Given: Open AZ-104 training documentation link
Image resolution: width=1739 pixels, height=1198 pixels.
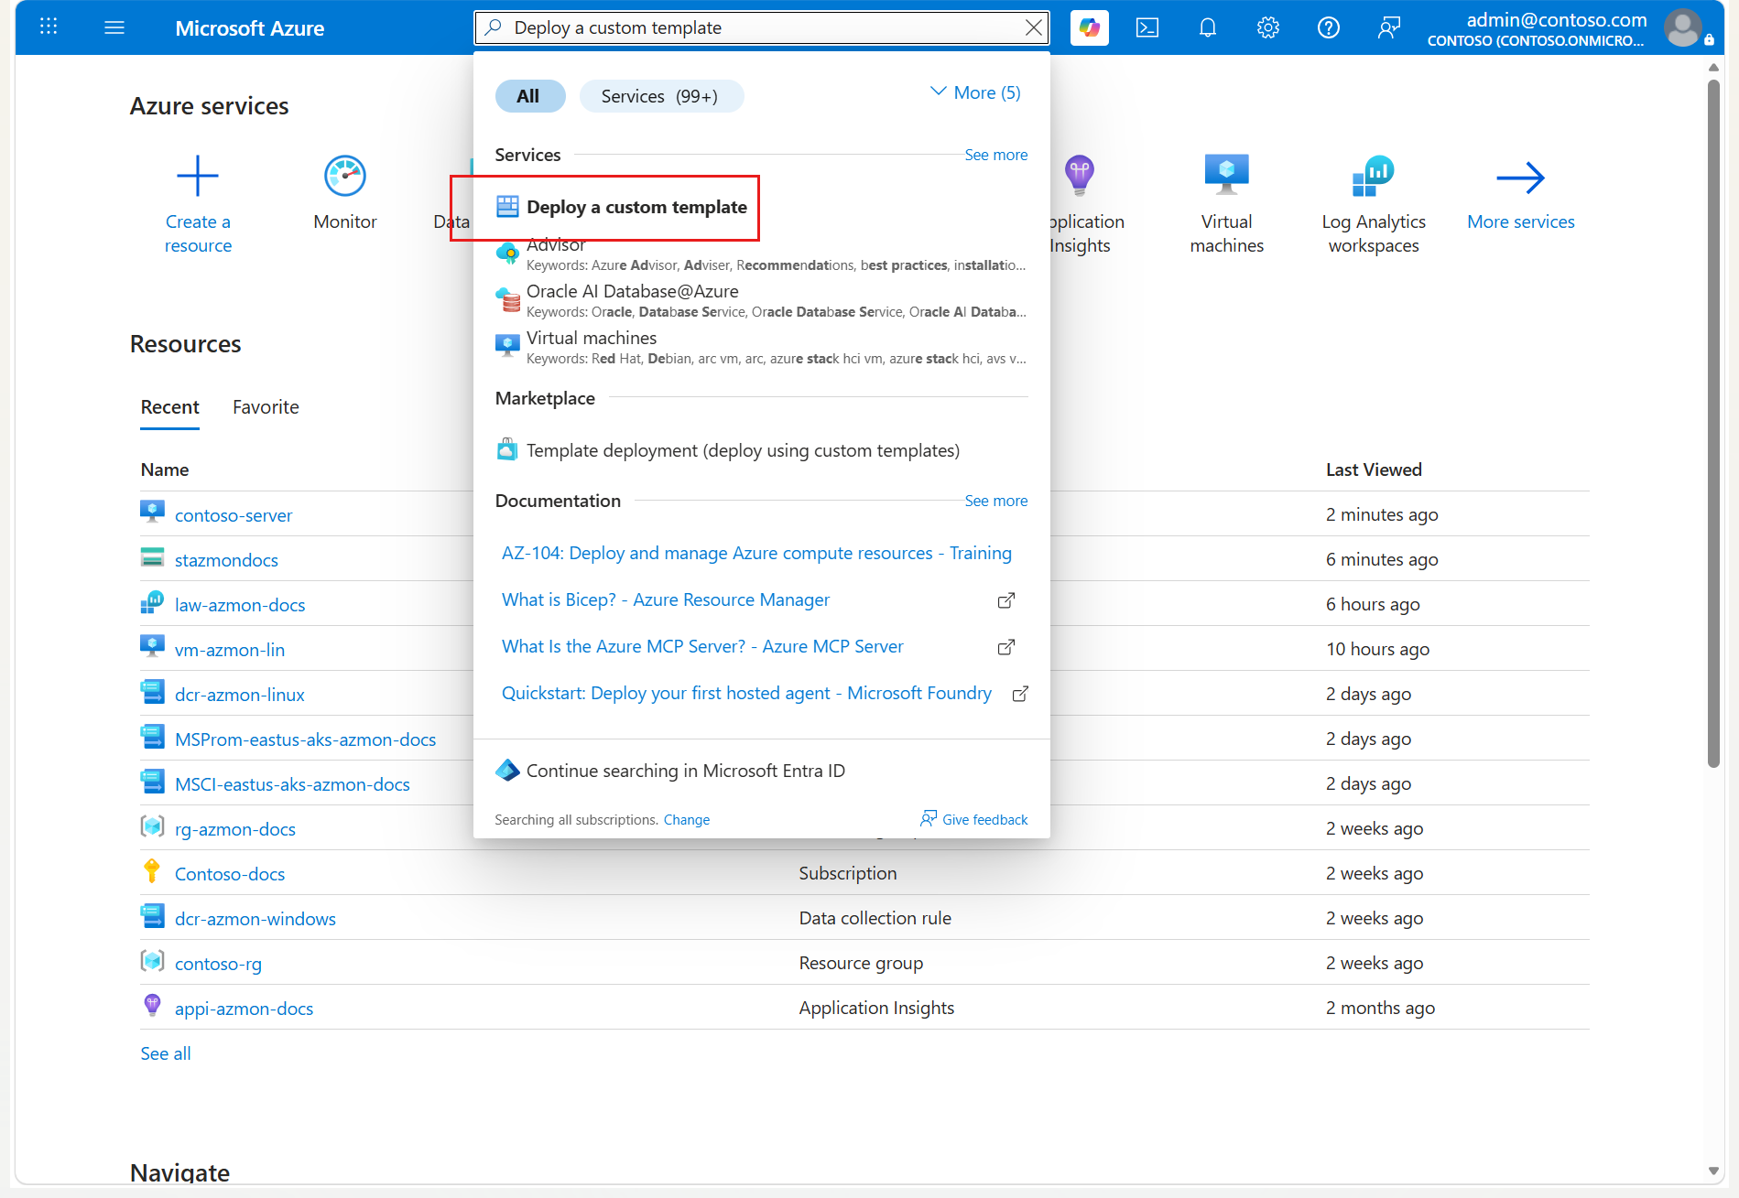Looking at the screenshot, I should tap(756, 553).
